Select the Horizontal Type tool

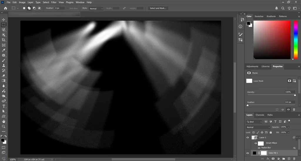(4, 106)
